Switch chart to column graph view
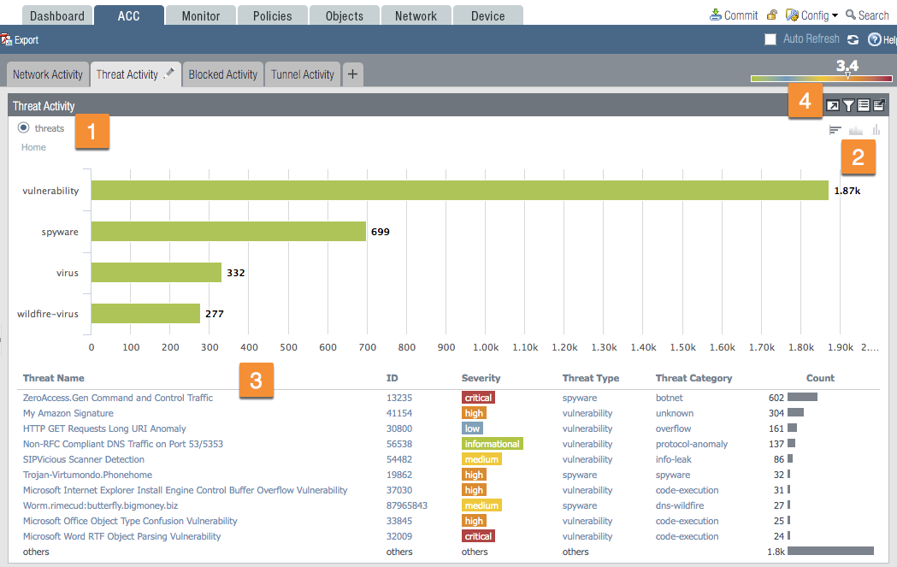The width and height of the screenshot is (897, 567). point(876,130)
